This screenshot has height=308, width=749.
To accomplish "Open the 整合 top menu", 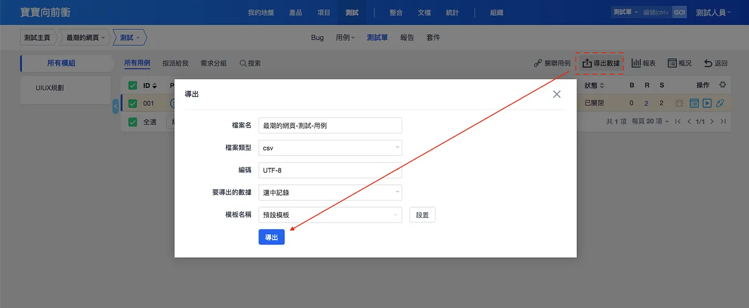I will click(396, 12).
